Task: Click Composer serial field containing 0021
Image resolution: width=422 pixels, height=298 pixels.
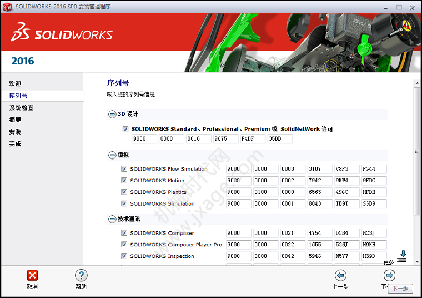Action: pos(293,233)
